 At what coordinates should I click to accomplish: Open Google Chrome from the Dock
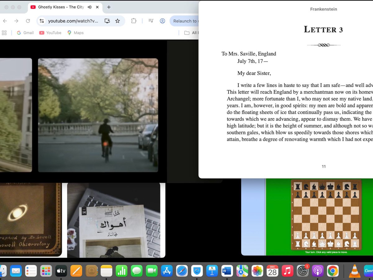[333, 271]
